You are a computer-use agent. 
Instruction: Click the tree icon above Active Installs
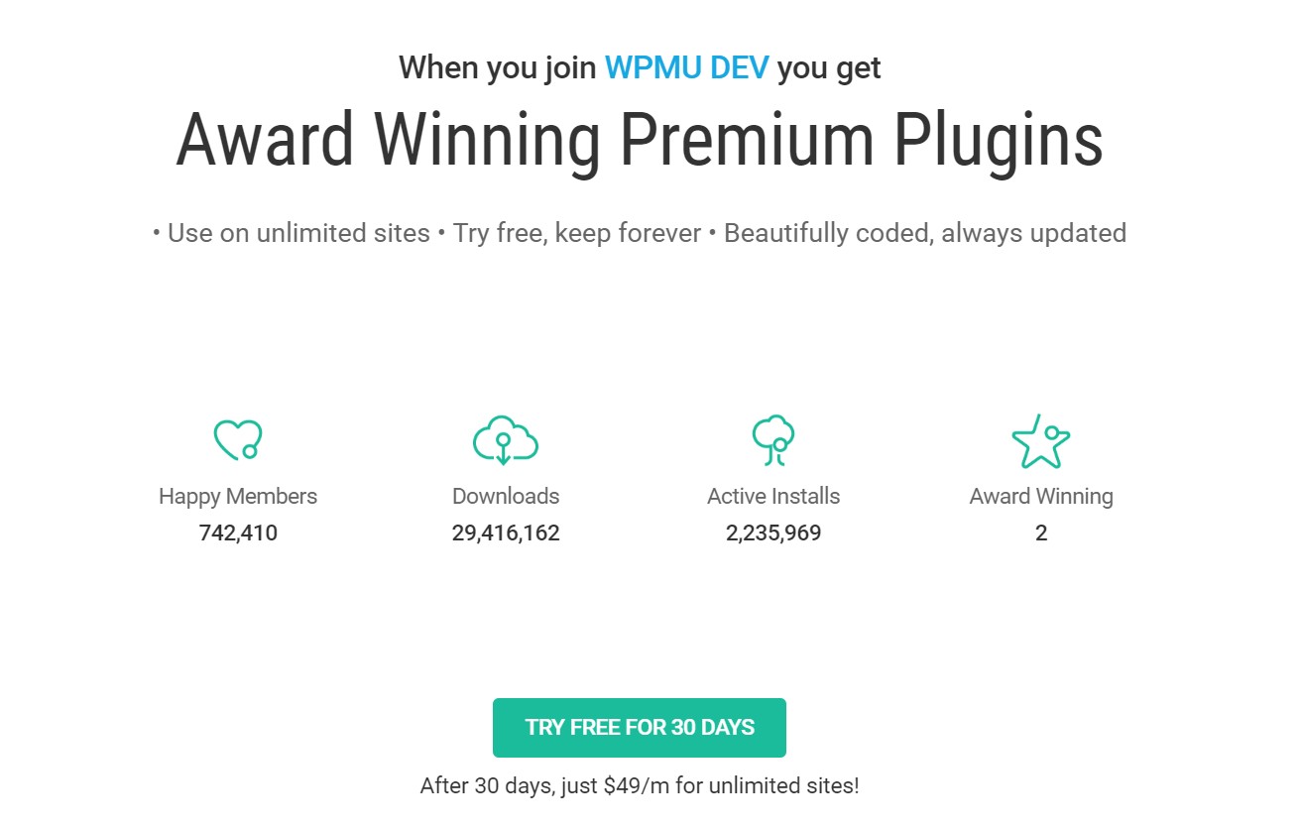pyautogui.click(x=773, y=440)
